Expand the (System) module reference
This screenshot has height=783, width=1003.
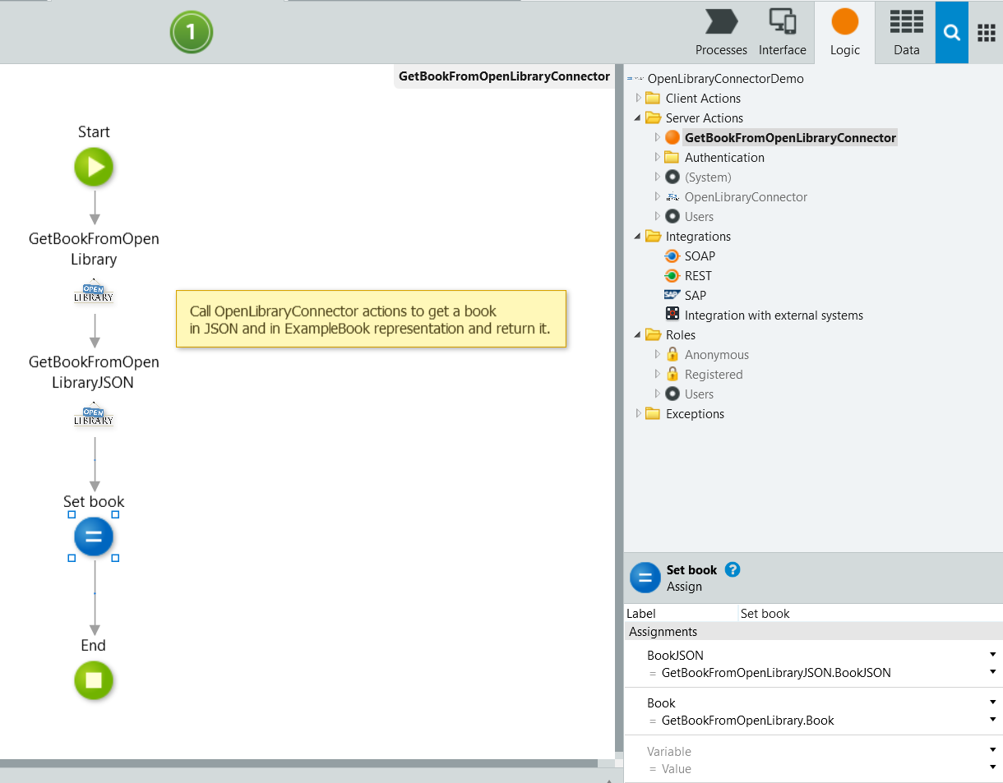coord(657,177)
